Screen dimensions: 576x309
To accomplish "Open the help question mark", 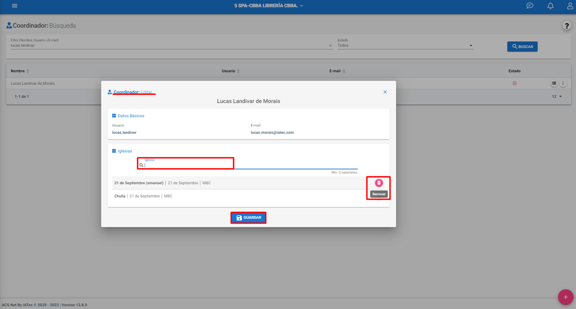I will 566,26.
